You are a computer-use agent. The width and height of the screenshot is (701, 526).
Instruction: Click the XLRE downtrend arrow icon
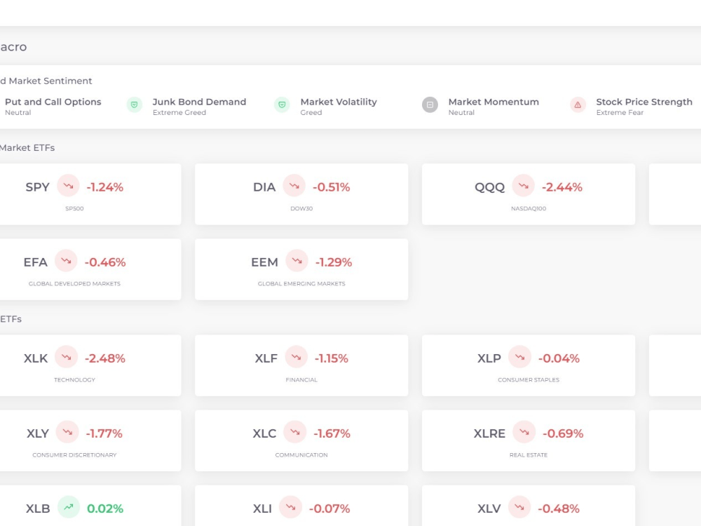point(524,432)
